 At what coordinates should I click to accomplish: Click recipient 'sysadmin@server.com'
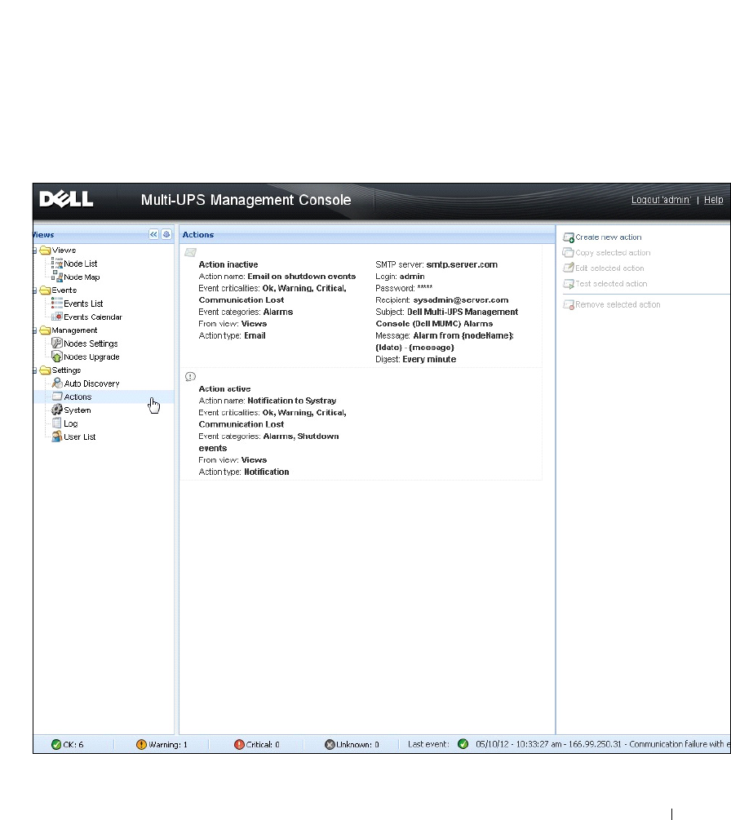[461, 299]
